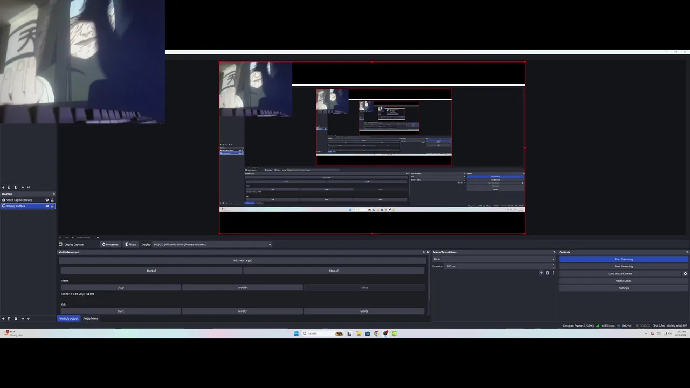Enable Studio Mode

[624, 281]
